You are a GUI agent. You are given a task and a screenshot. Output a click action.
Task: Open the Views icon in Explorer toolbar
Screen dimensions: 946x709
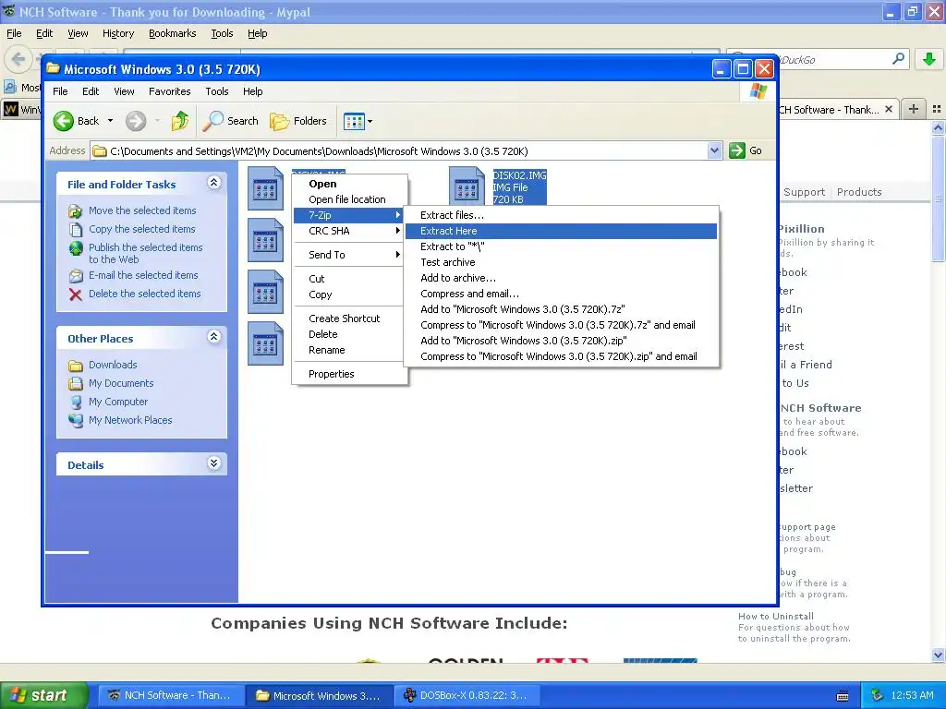354,121
